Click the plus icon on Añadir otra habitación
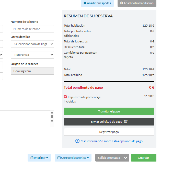 pos(122,3)
